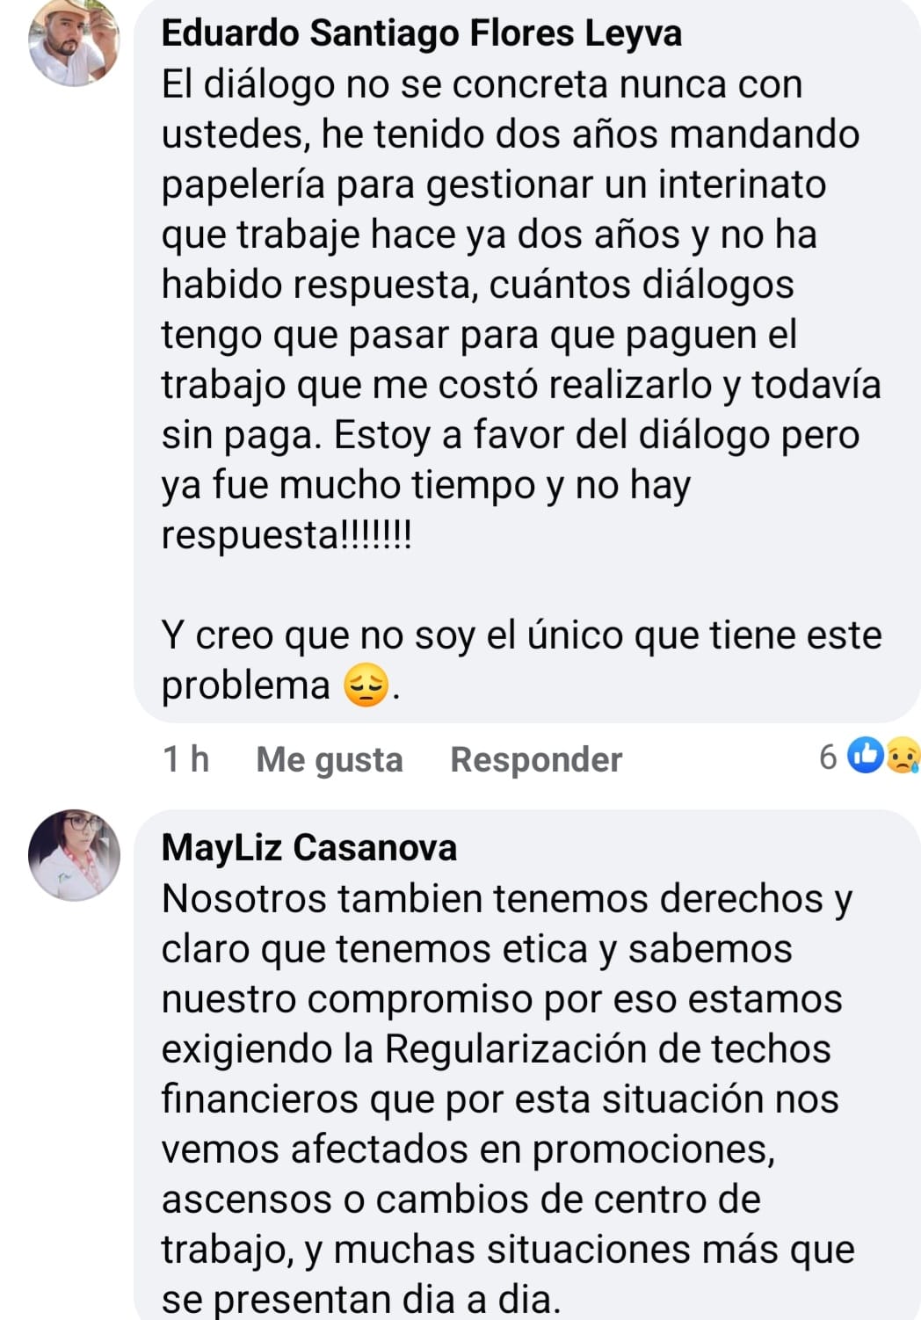
Task: Click the line 'se presentan dia a dia.'
Action: 361,1299
